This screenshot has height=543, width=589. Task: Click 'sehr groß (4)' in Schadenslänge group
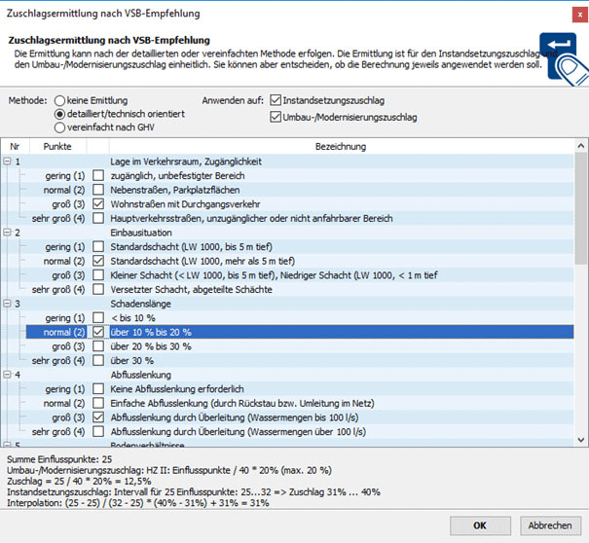[x=58, y=360]
